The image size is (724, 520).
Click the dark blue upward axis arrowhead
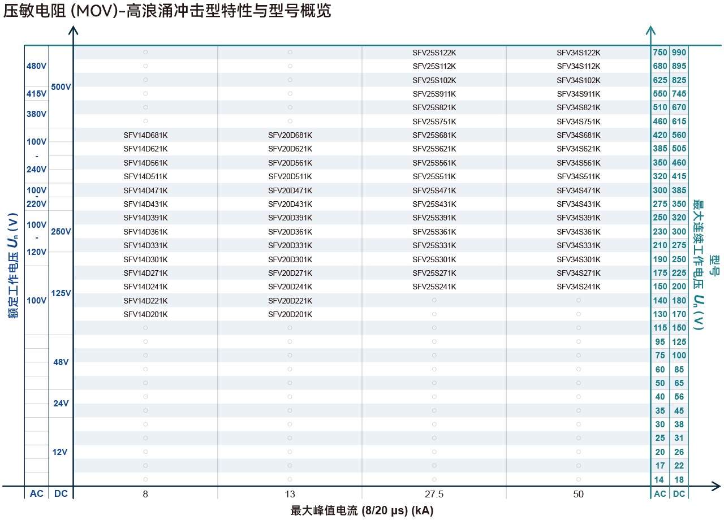73,31
